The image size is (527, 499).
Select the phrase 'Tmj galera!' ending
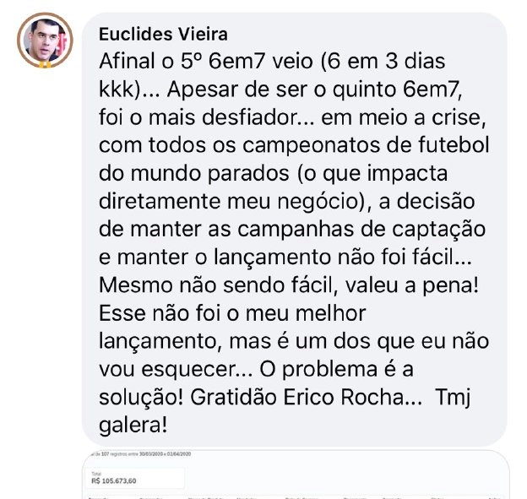coord(285,411)
